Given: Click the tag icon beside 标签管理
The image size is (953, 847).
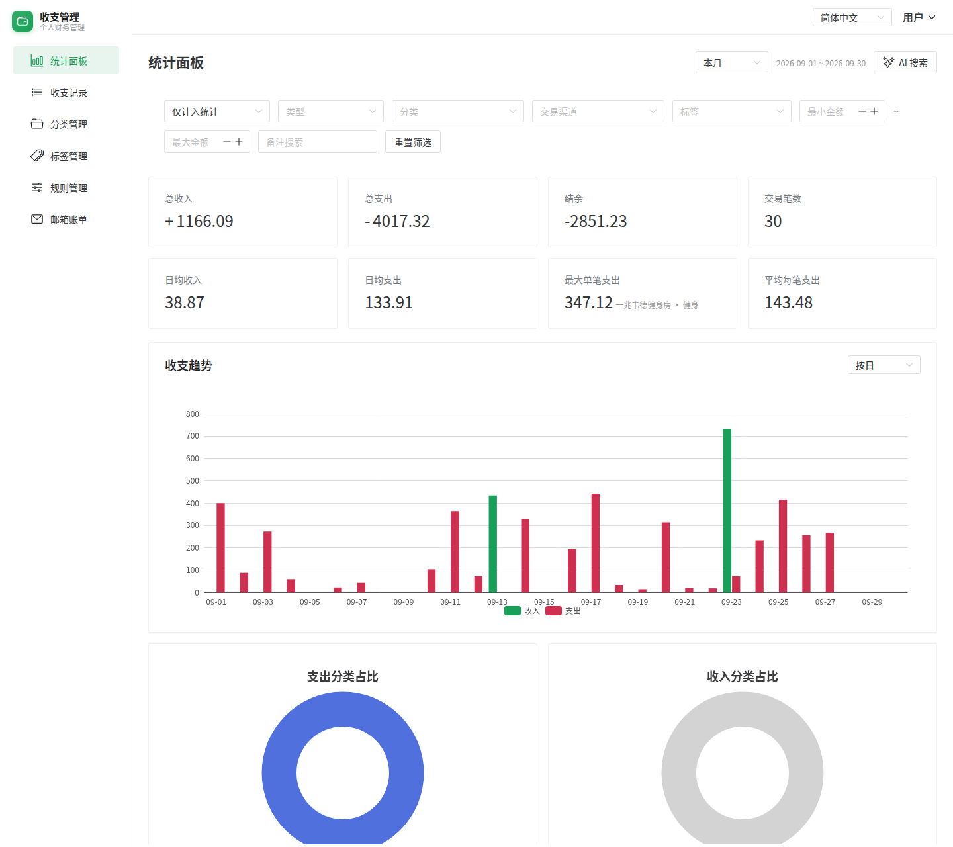Looking at the screenshot, I should pyautogui.click(x=37, y=156).
